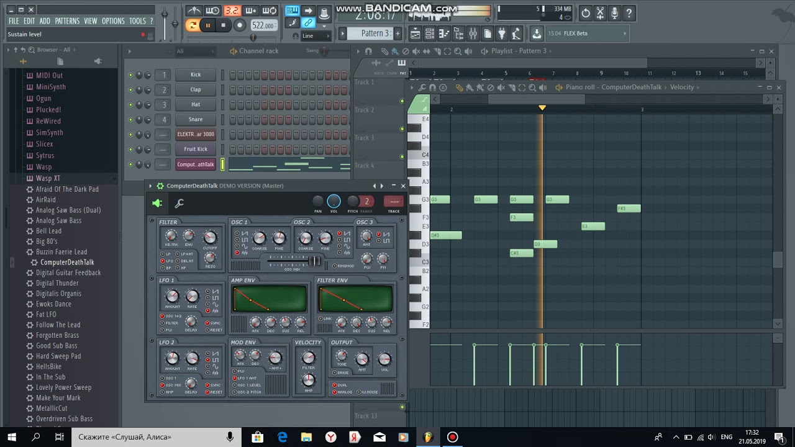The image size is (795, 447).
Task: Pause playback with the pause button
Action: tap(208, 25)
